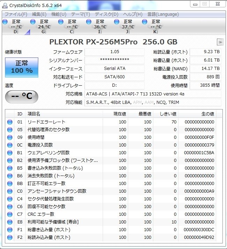Click the 最悪値 column header

[140, 114]
